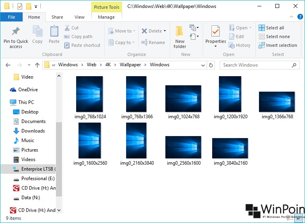Open recent locations dropdown arrow

pyautogui.click(x=29, y=65)
